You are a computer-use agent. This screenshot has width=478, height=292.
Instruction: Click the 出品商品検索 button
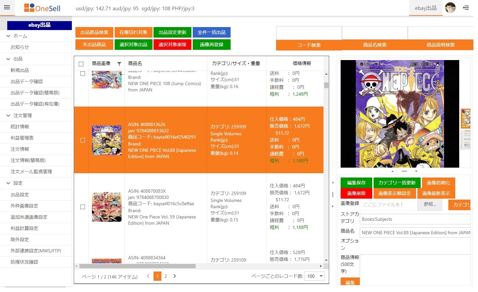pos(94,32)
